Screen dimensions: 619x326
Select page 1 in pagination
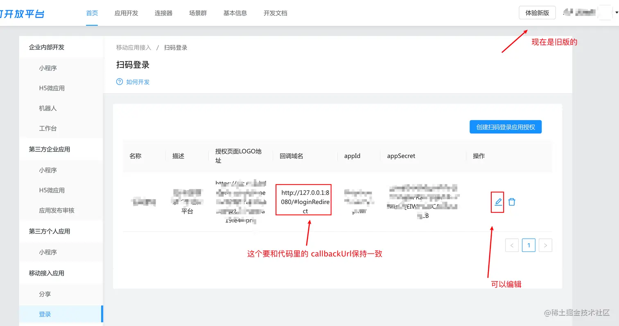(x=529, y=245)
